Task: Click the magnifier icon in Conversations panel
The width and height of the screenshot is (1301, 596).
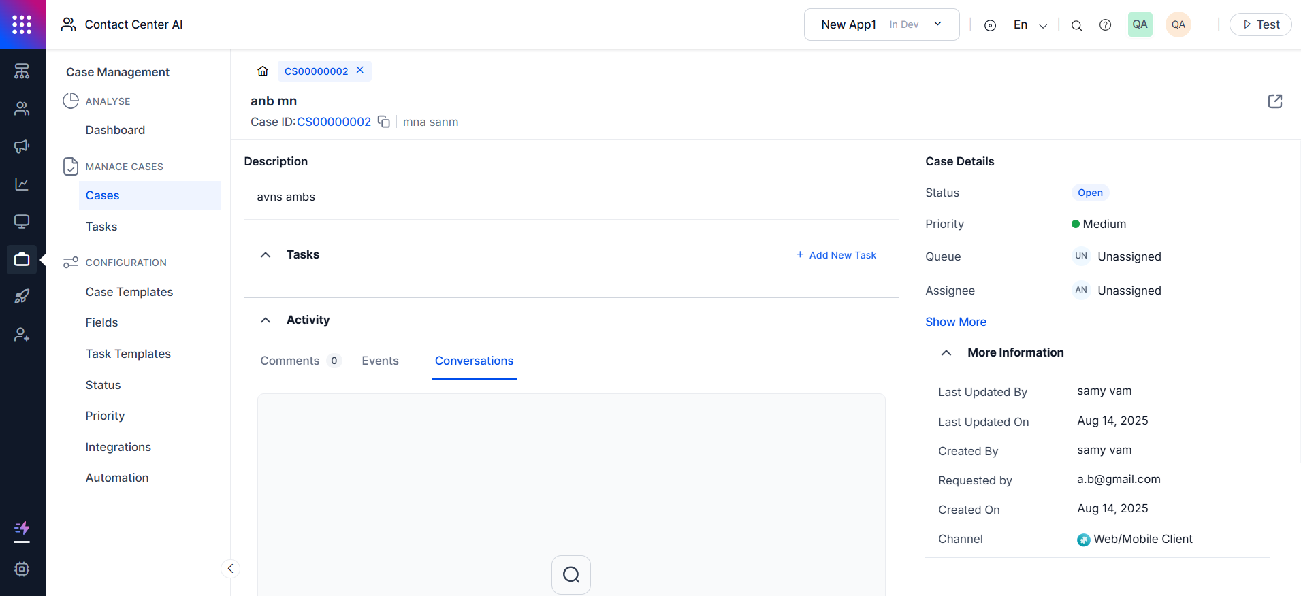Action: (571, 575)
